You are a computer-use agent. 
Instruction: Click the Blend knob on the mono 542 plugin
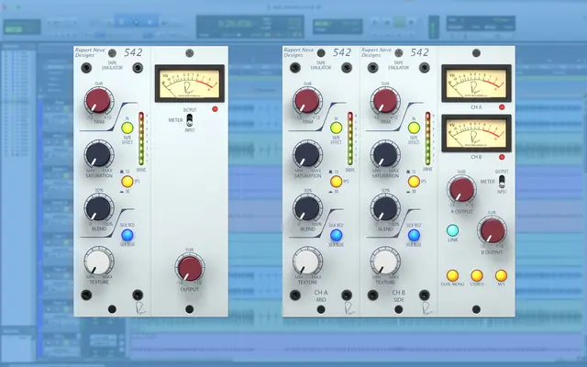(98, 207)
